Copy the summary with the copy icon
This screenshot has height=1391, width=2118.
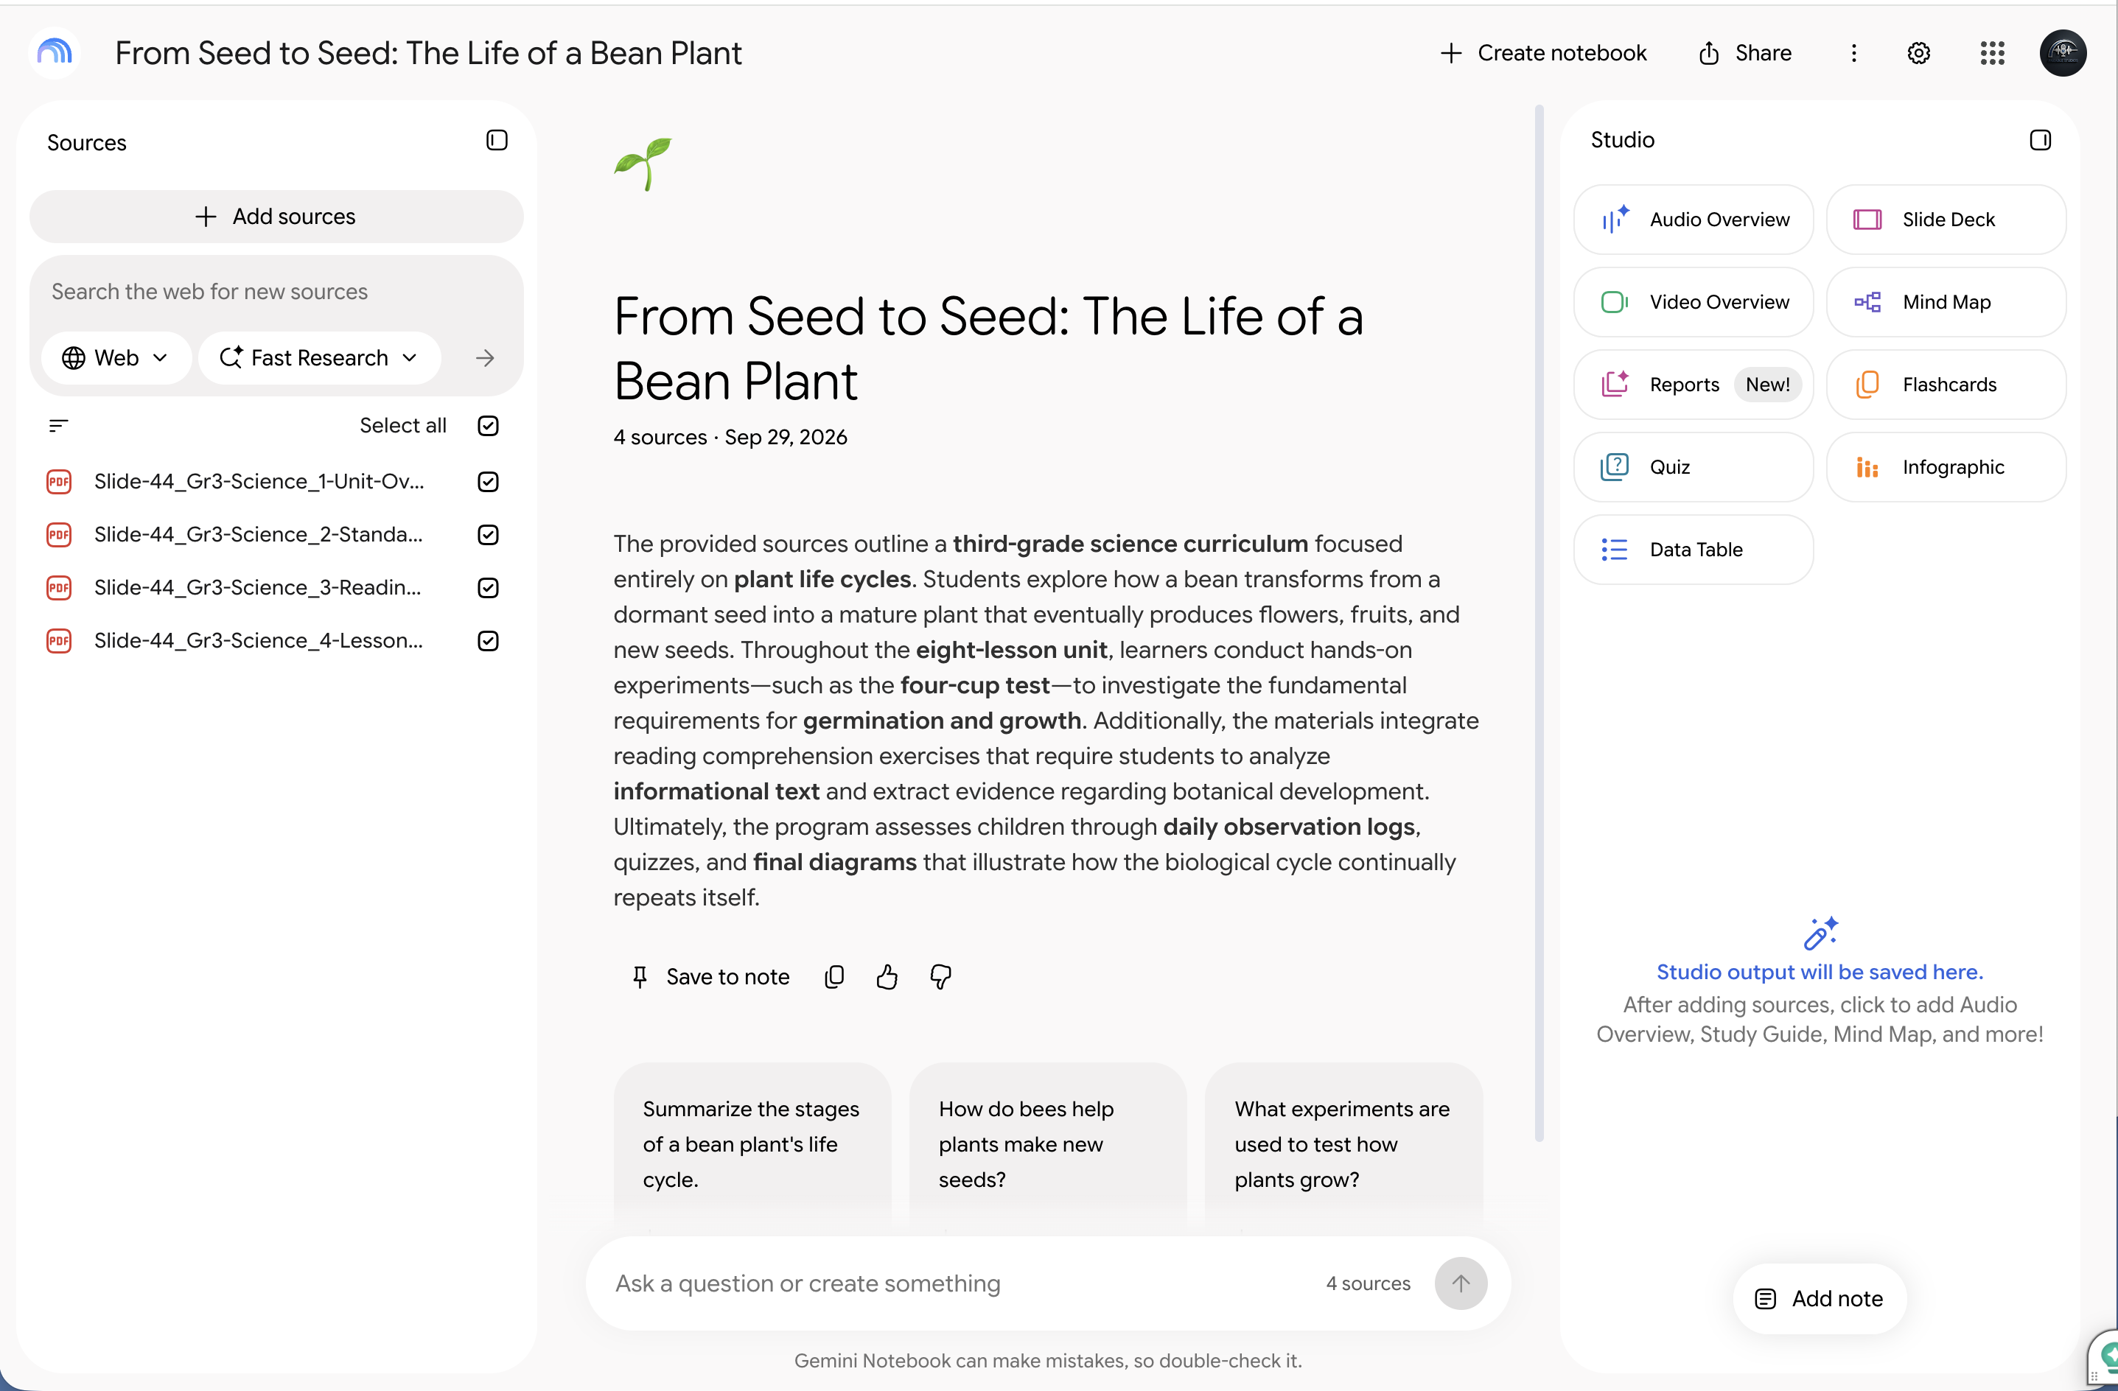833,976
